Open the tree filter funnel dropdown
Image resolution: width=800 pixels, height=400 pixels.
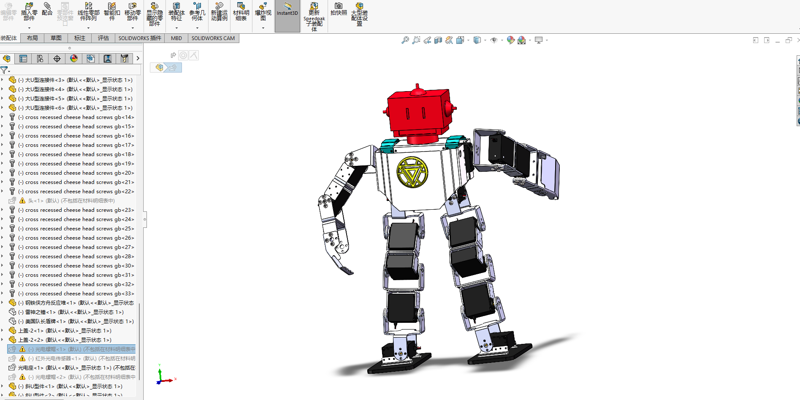coord(5,70)
